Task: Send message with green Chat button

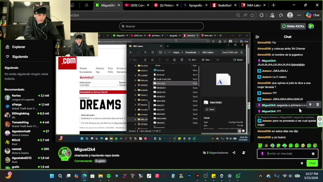Action: point(312,163)
